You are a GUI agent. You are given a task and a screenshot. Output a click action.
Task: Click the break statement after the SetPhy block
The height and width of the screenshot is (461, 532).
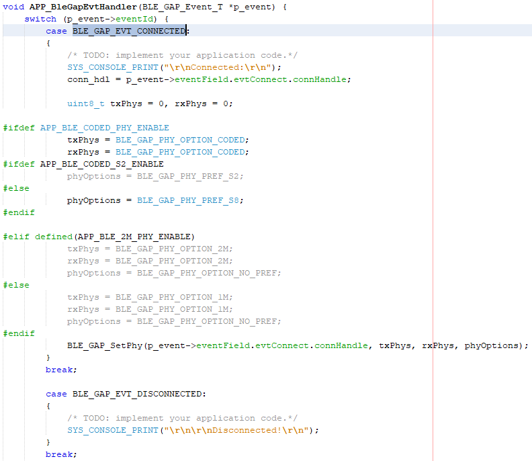point(61,370)
